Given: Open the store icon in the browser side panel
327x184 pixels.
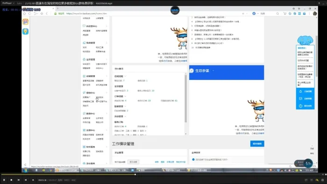Looking at the screenshot, I should pos(25,21).
